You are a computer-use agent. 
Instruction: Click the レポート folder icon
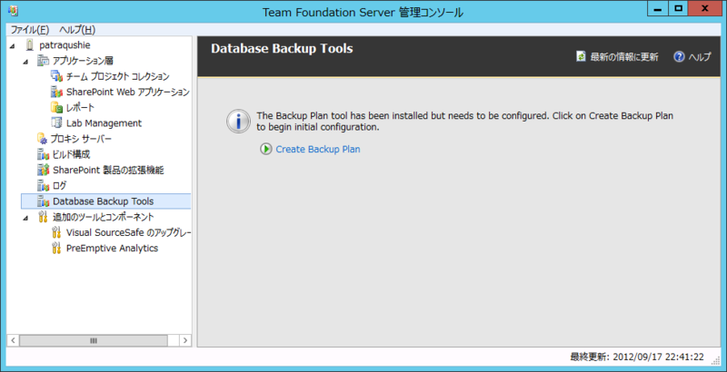(x=56, y=108)
